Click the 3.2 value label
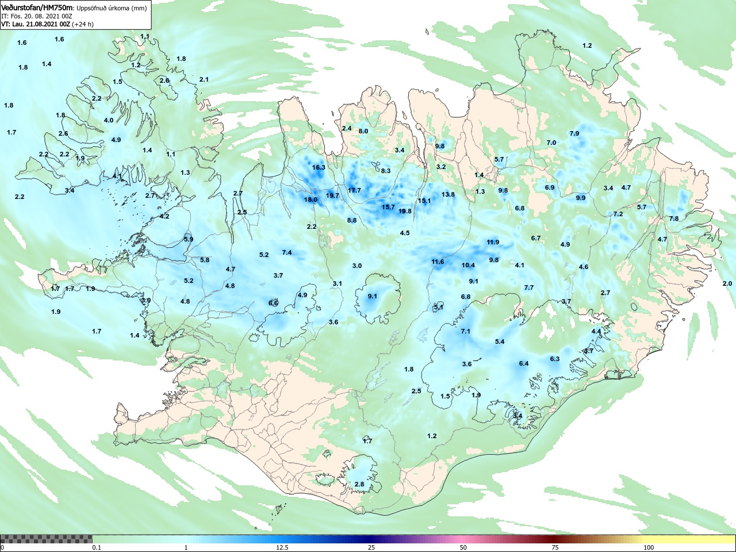736x552 pixels. (x=441, y=167)
